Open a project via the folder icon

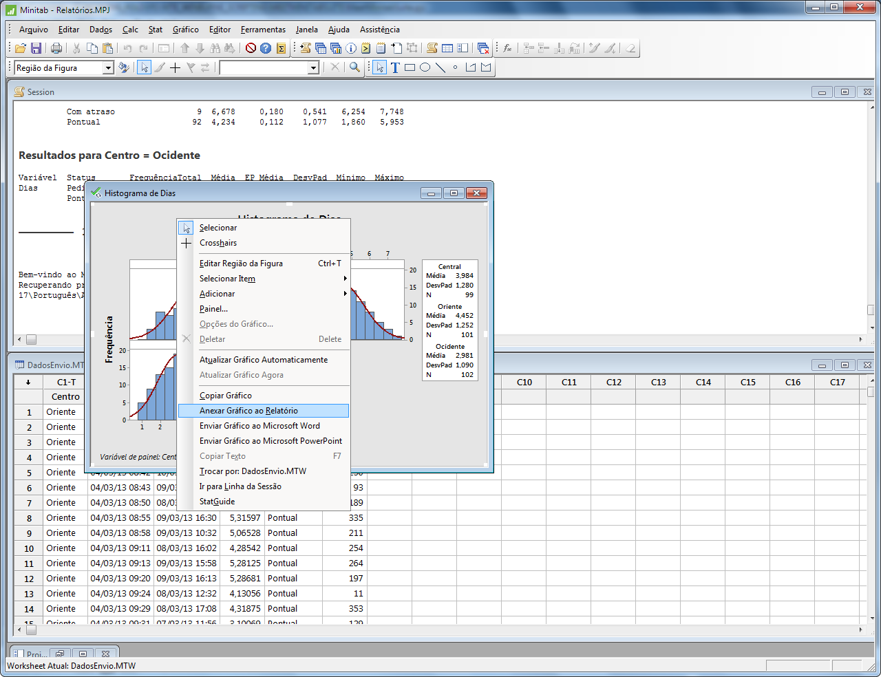[21, 48]
